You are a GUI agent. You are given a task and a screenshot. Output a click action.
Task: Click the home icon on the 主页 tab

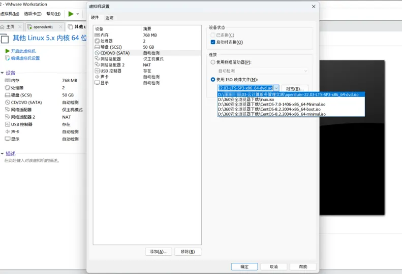tap(3, 26)
